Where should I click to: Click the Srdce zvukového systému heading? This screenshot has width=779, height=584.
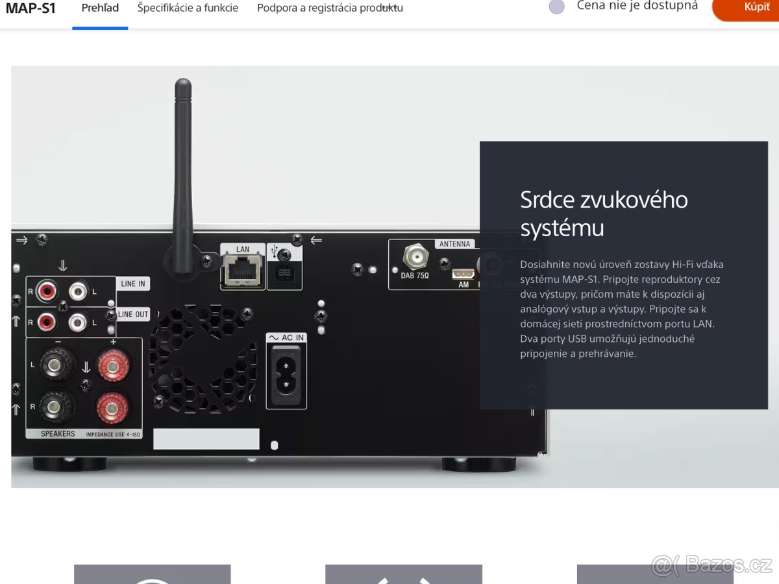click(x=604, y=213)
